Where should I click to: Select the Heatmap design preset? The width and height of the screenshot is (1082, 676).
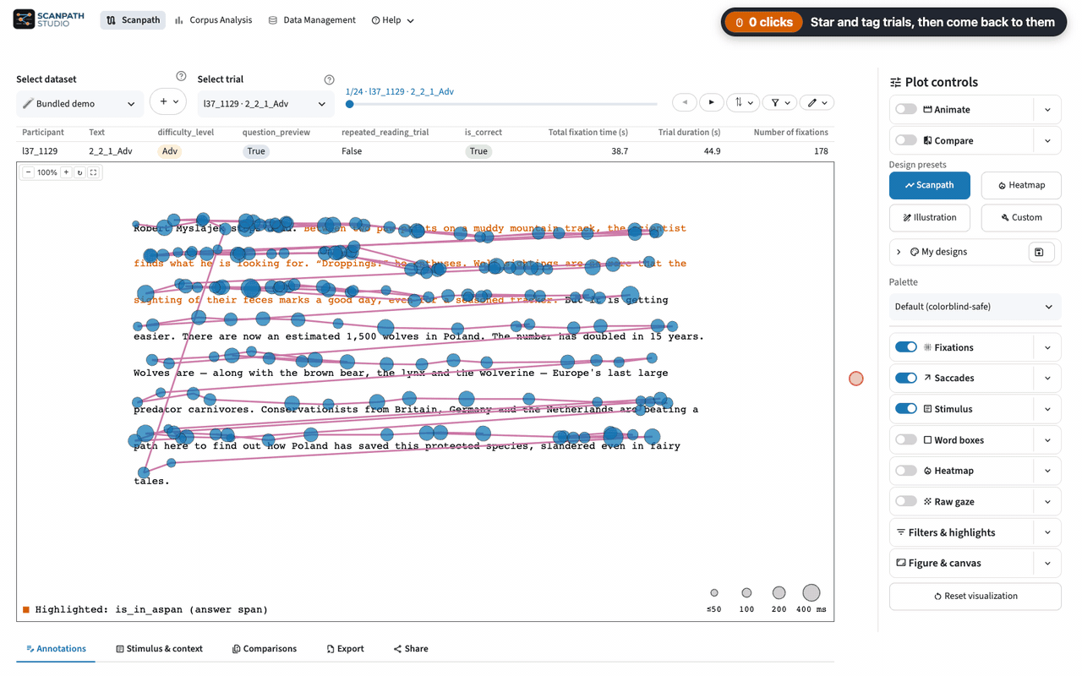1021,185
